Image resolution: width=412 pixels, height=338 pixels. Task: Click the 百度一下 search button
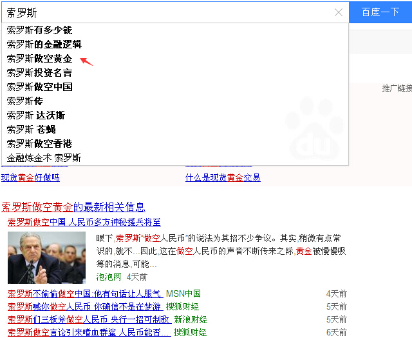click(380, 12)
